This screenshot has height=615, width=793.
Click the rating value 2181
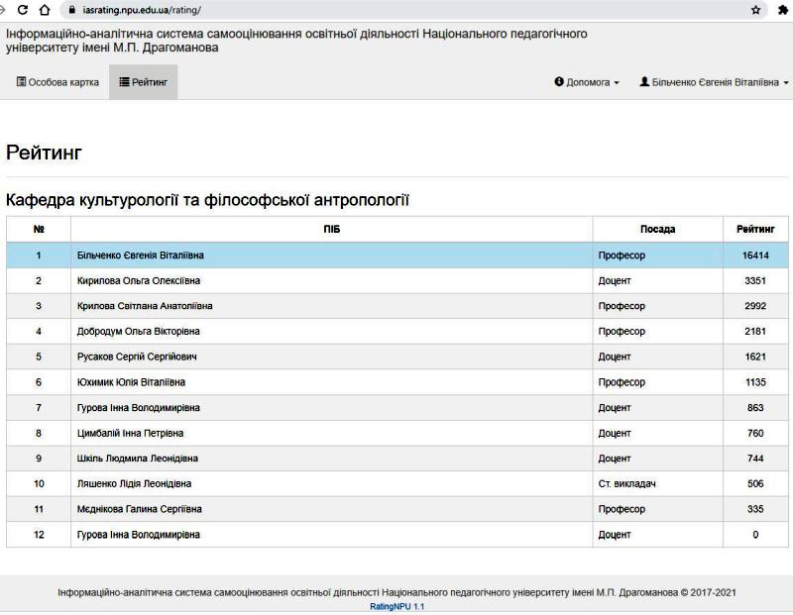point(755,331)
